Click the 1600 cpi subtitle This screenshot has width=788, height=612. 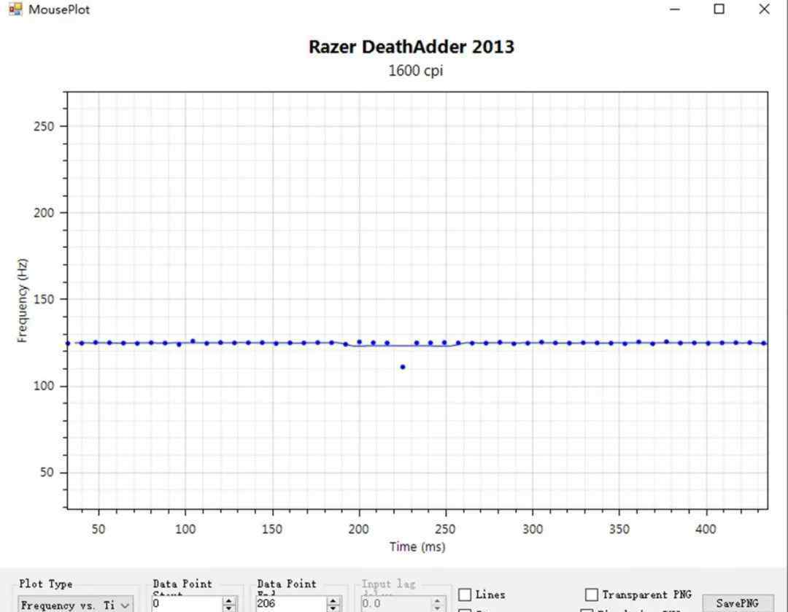(x=416, y=70)
